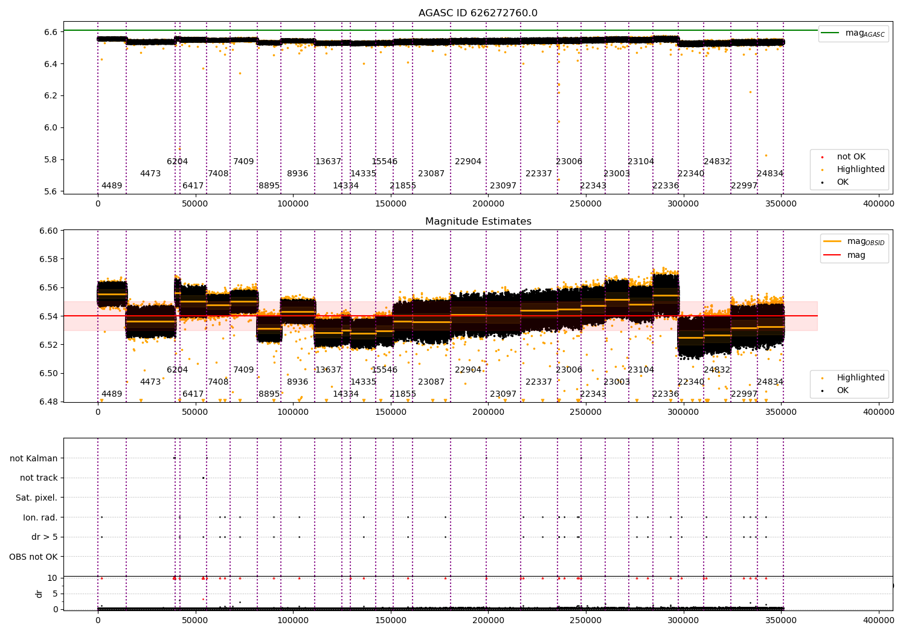This screenshot has height=634, width=906.
Task: Click obsid label 22343 in Magnitude Estimates panel
Action: pyautogui.click(x=593, y=394)
